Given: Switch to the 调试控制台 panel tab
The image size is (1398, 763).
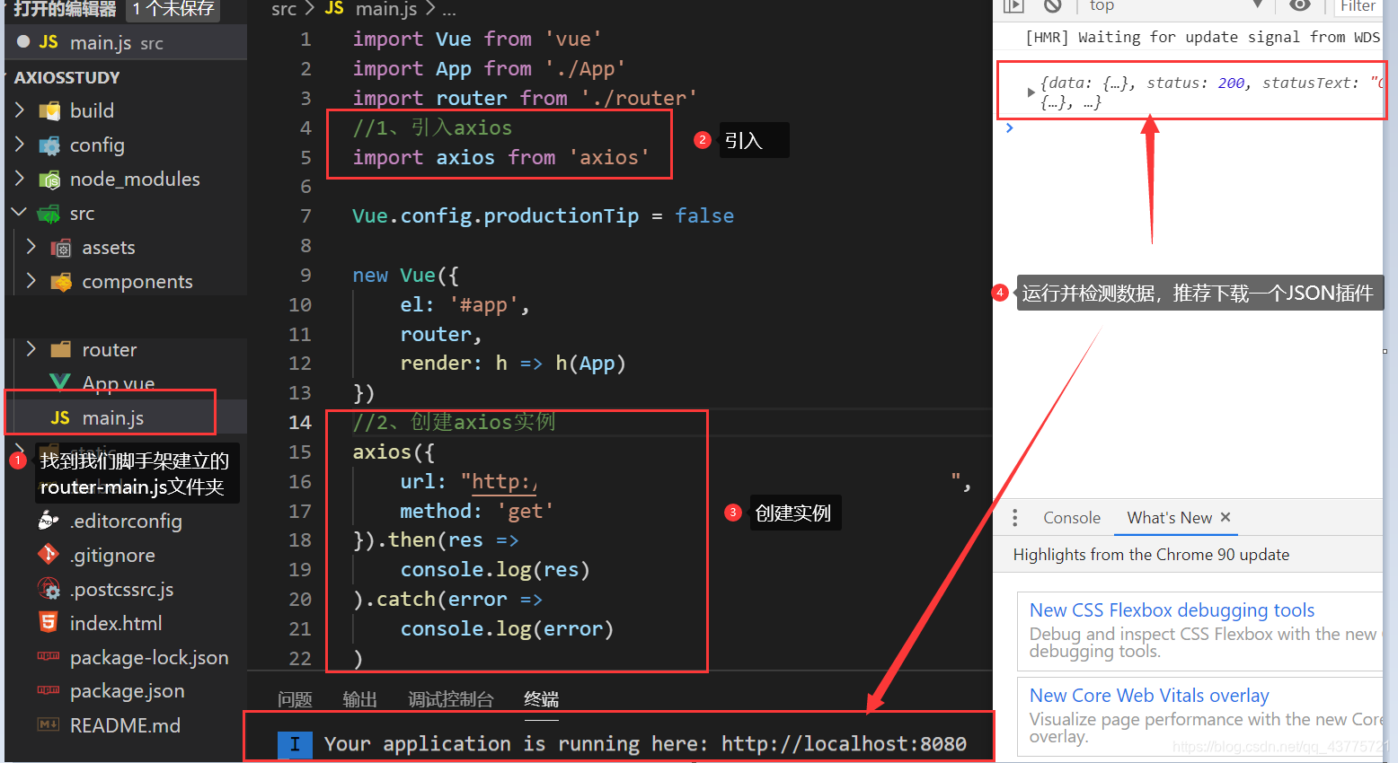Looking at the screenshot, I should (x=451, y=699).
